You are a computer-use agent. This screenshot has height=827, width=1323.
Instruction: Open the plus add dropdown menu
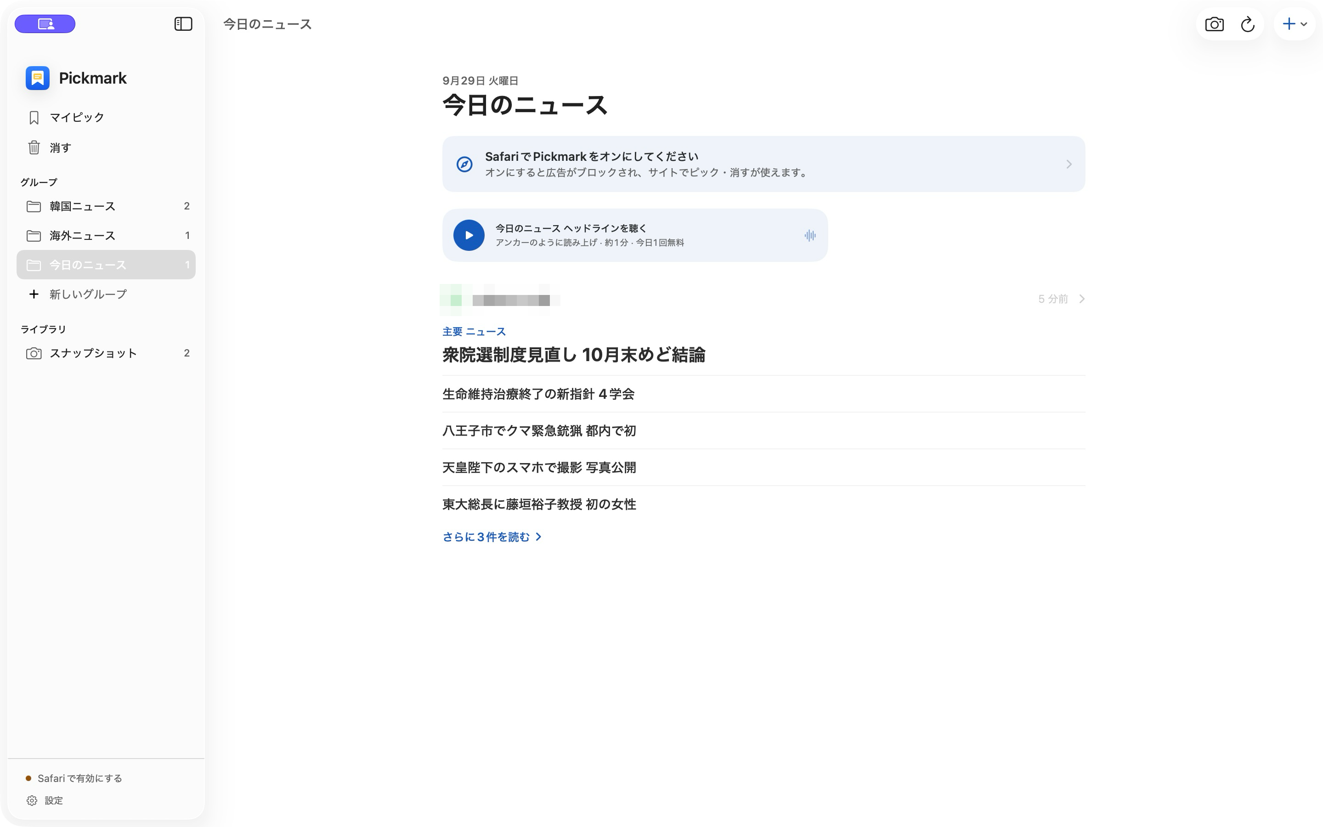[x=1295, y=24]
